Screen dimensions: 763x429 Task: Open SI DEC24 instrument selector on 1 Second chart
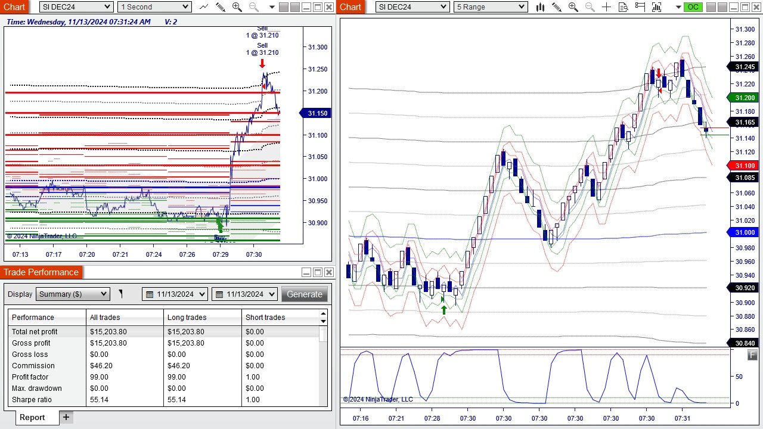[76, 7]
